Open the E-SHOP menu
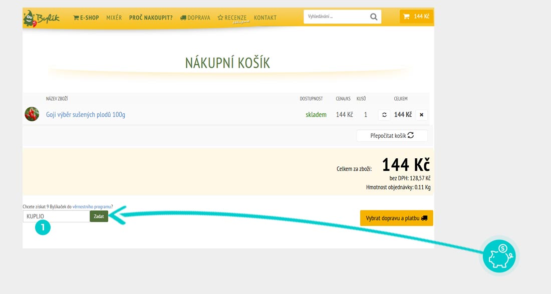 [x=86, y=18]
